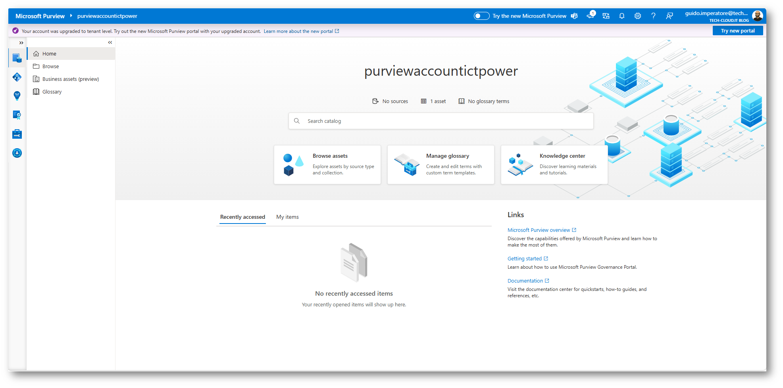Expand the left icon rail

coord(21,43)
